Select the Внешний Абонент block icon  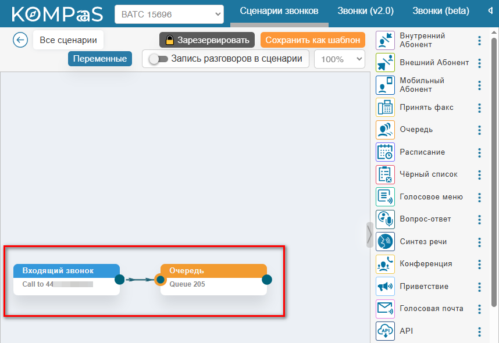tap(385, 63)
